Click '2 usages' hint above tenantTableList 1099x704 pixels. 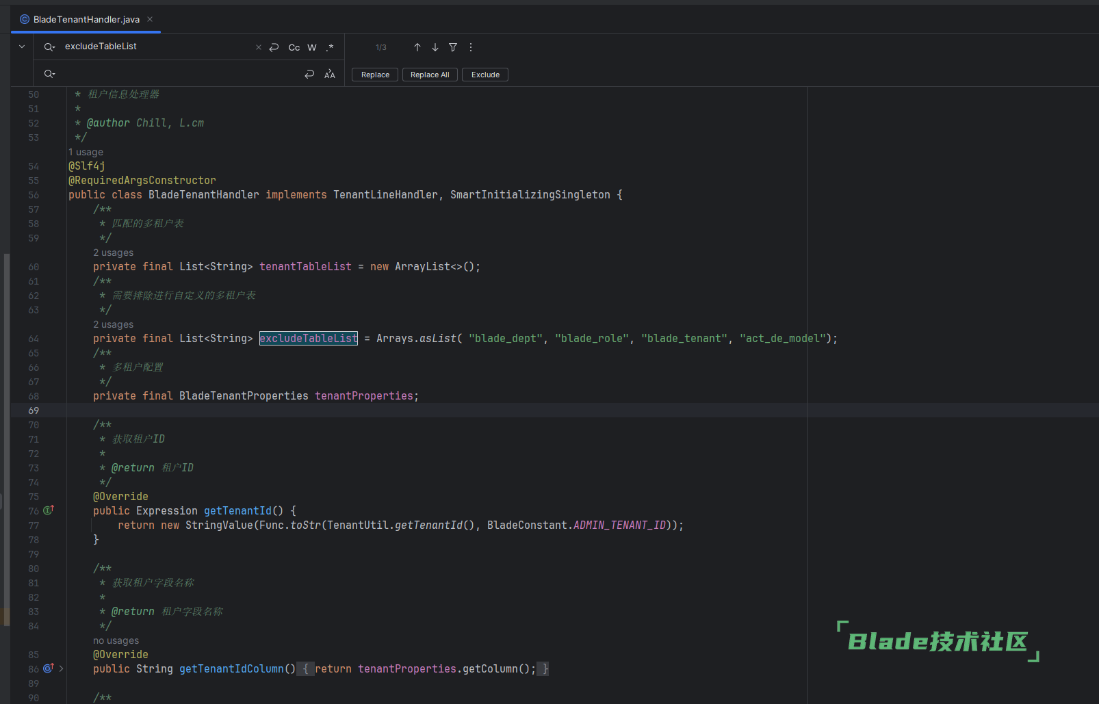click(x=114, y=252)
